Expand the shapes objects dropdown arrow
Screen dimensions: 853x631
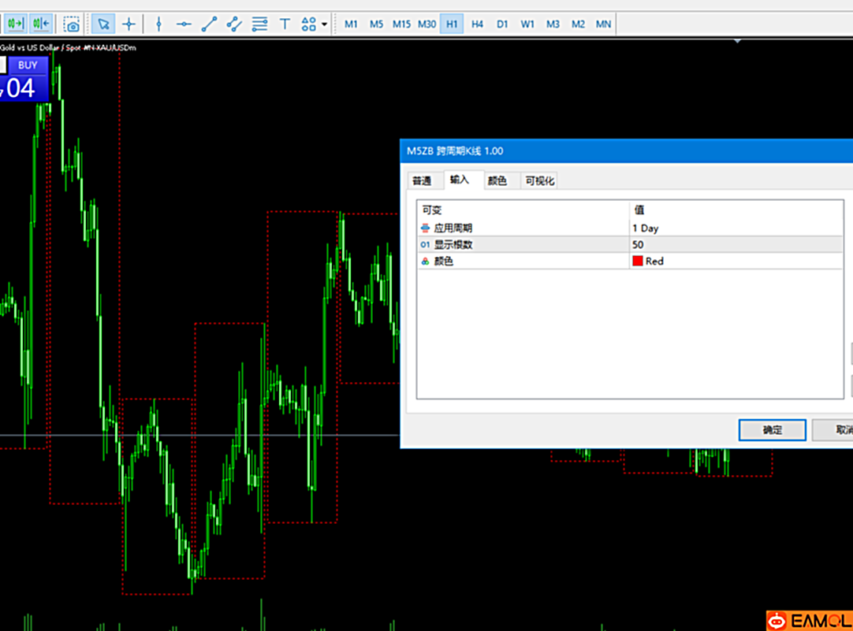[324, 24]
